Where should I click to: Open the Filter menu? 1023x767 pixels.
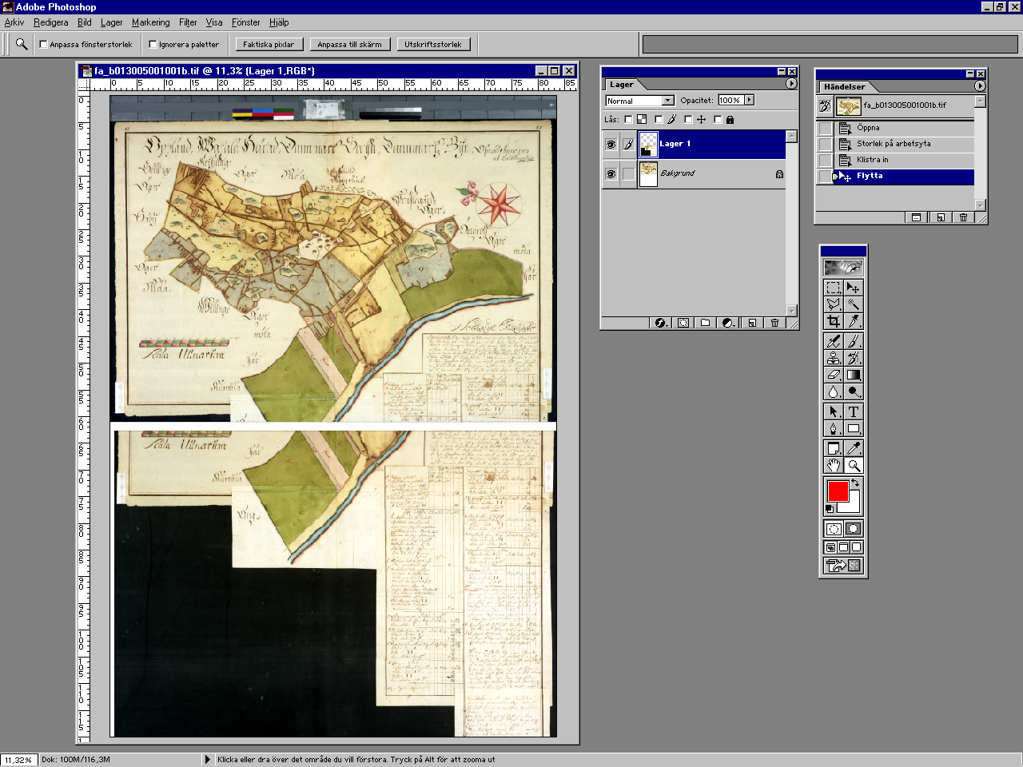188,22
